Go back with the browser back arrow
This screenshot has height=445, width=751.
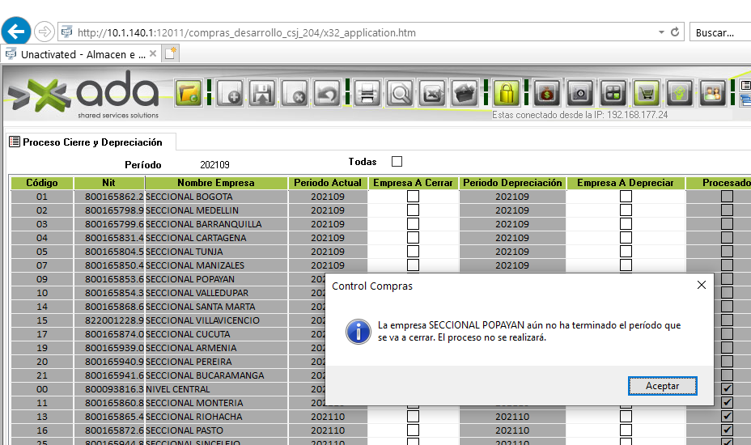point(16,32)
